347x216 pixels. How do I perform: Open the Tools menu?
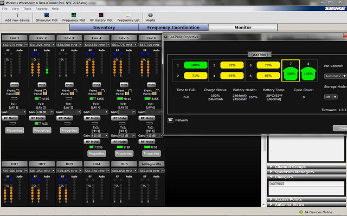[x=27, y=9]
